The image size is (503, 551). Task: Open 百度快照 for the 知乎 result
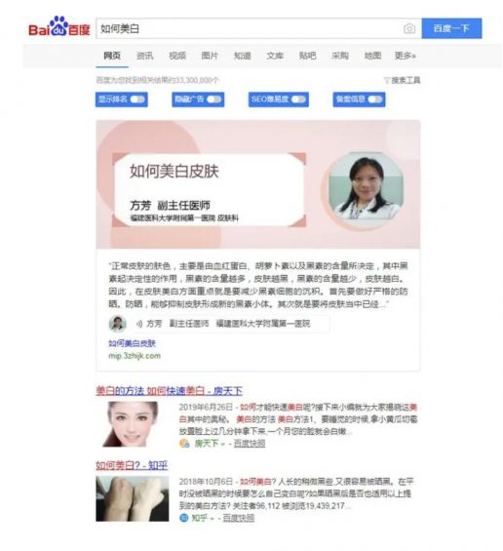coord(239,518)
